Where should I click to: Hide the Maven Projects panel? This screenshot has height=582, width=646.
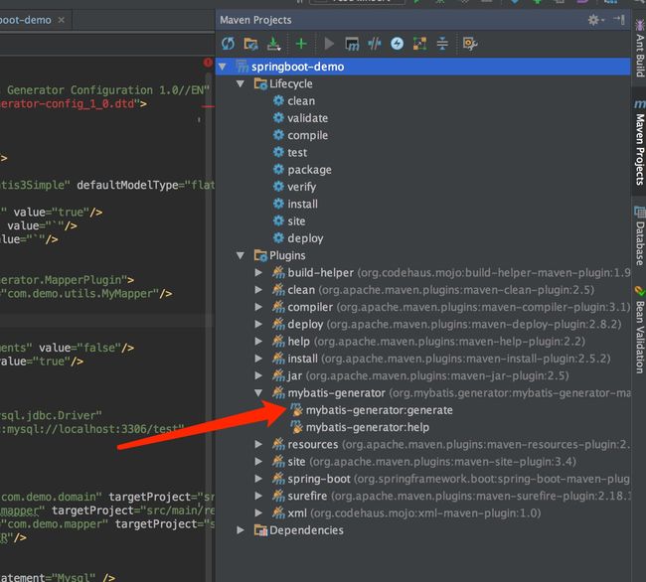pos(619,19)
